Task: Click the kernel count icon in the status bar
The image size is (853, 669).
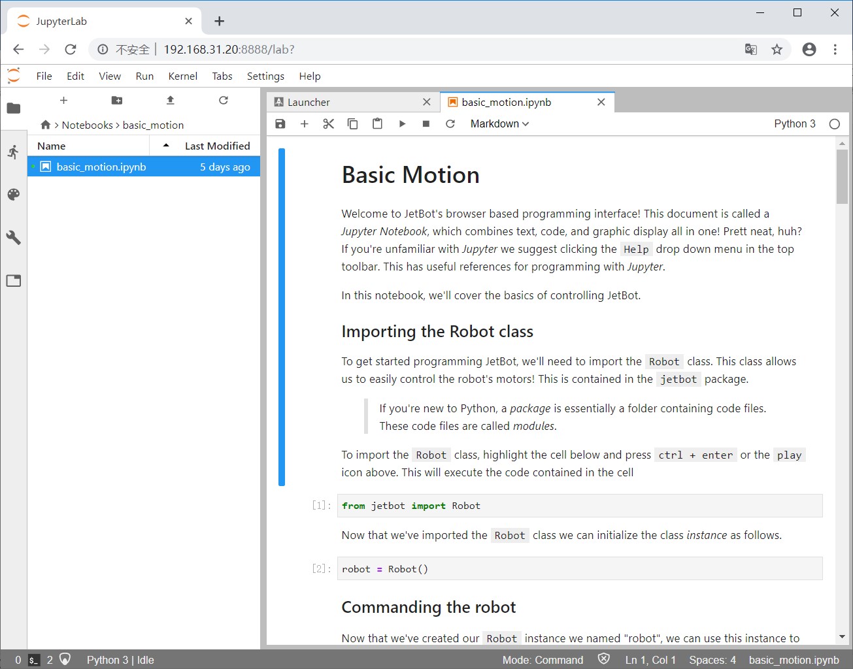Action: (x=65, y=659)
